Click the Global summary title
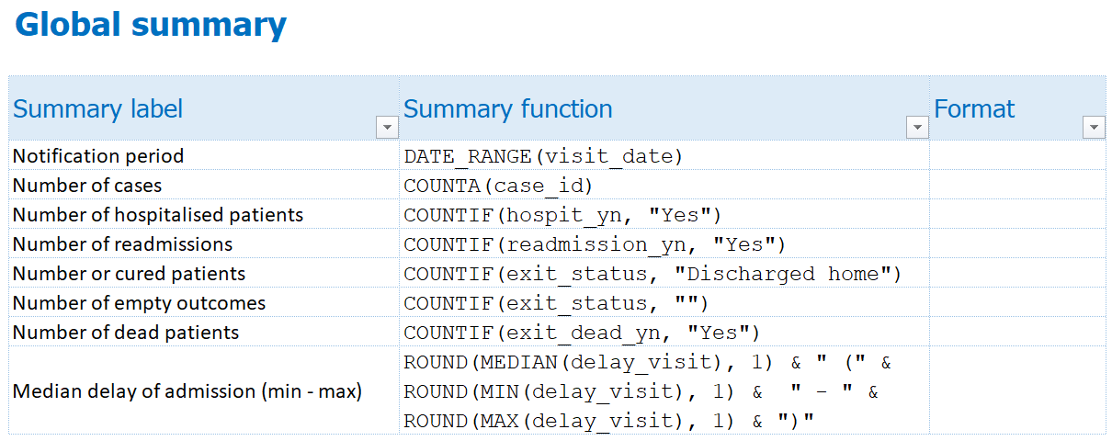Screen dimensions: 1112x441 point(151,25)
